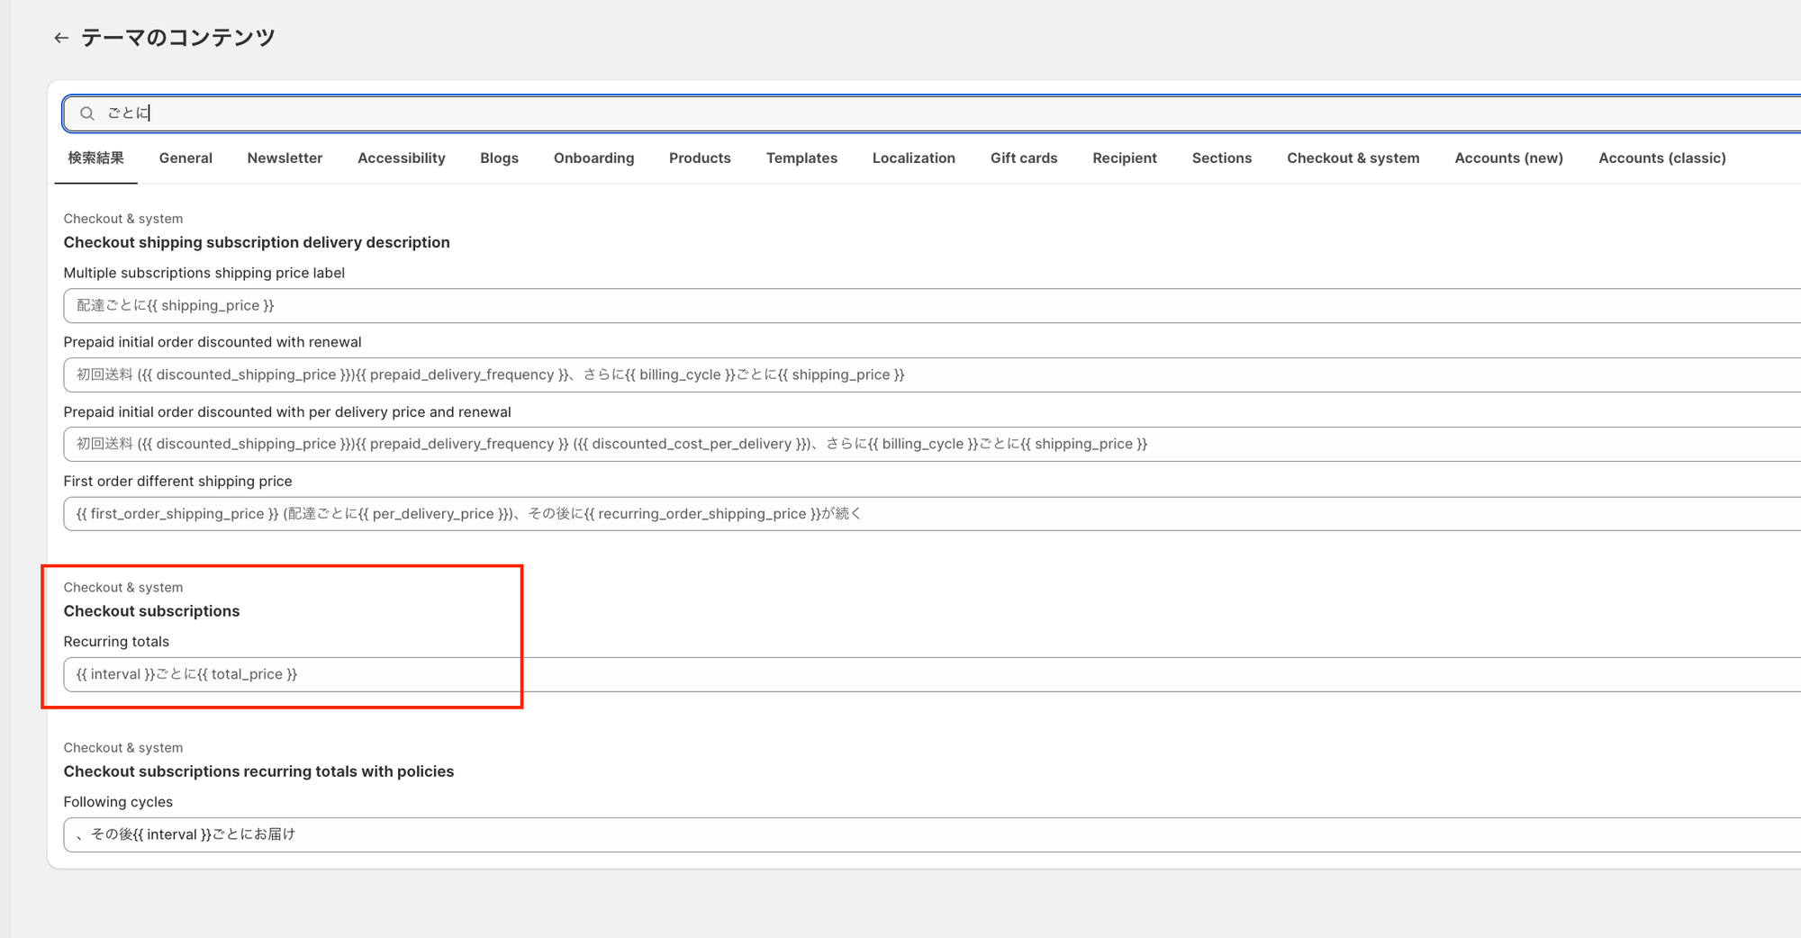Open the Blogs tab
Screen dimensions: 1801x938
point(499,158)
